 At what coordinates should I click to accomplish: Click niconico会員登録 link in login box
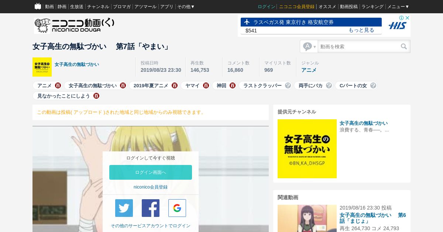tap(151, 187)
